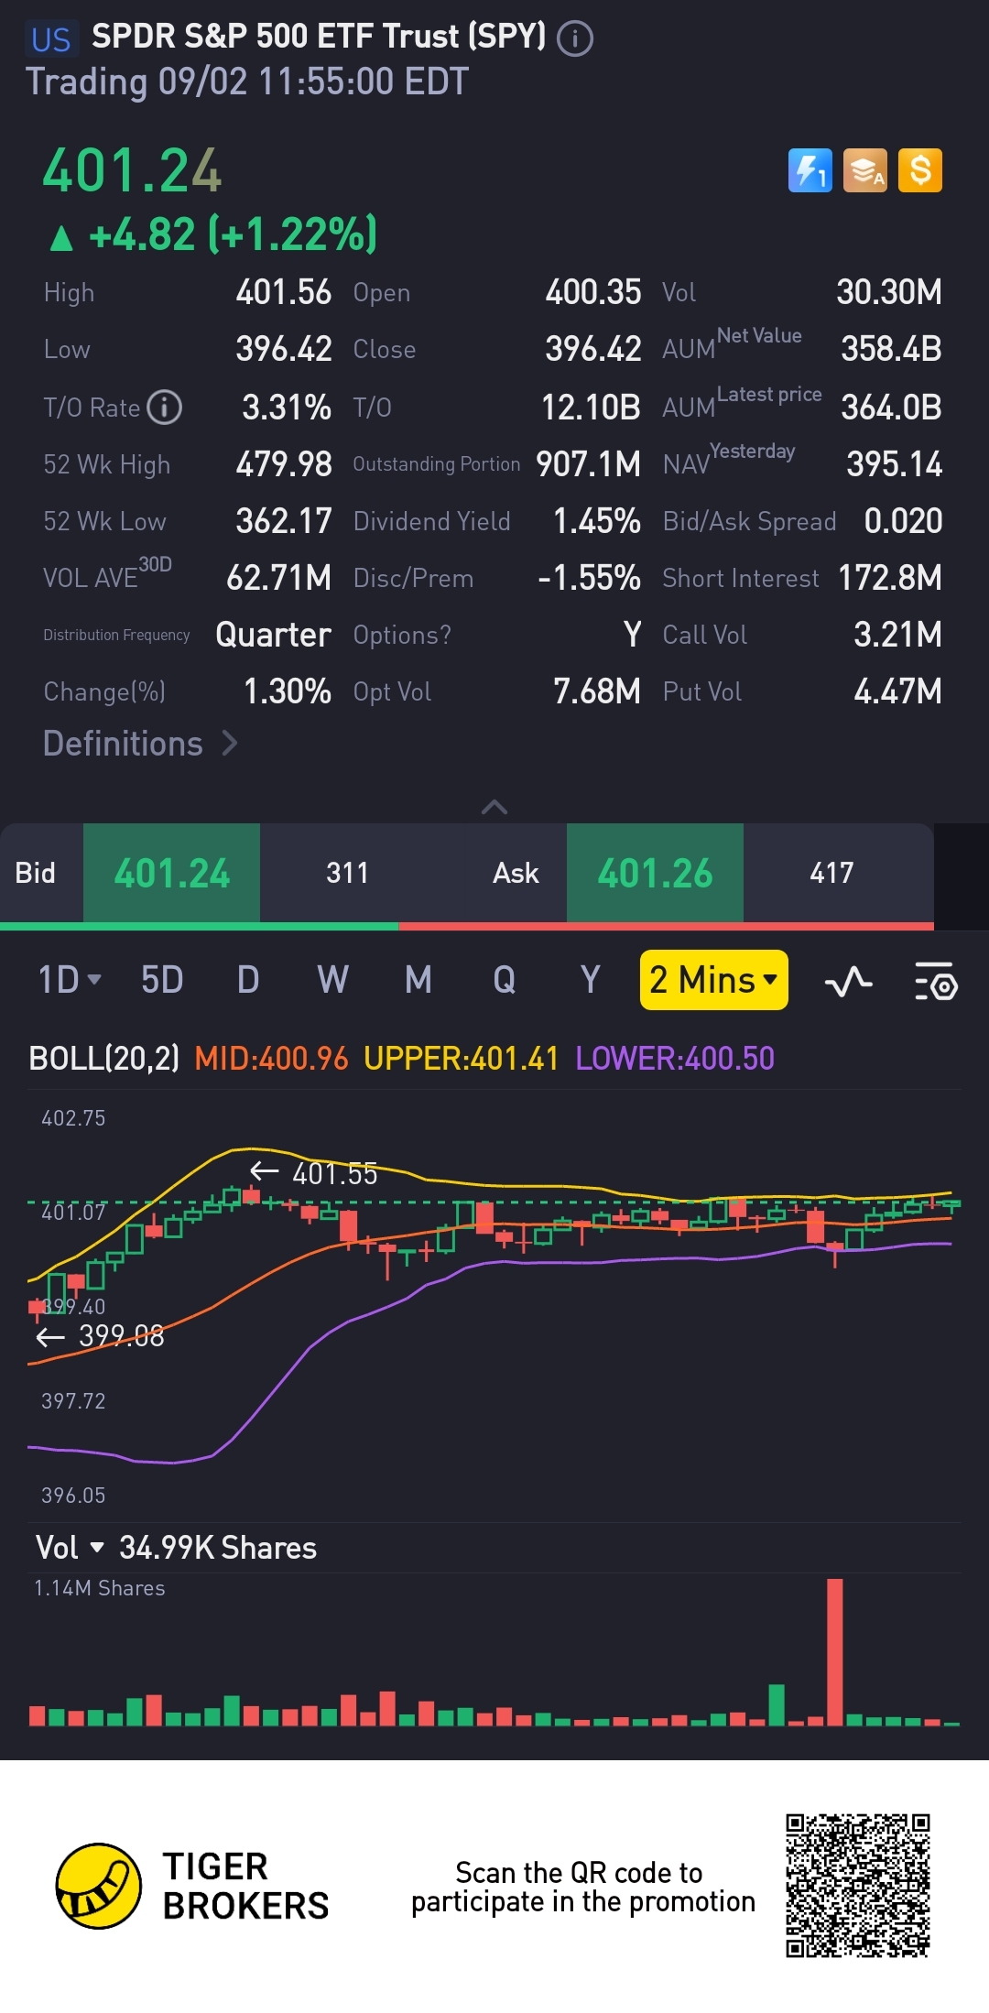989x2013 pixels.
Task: Tap the promotion QR code
Action: 858,1886
